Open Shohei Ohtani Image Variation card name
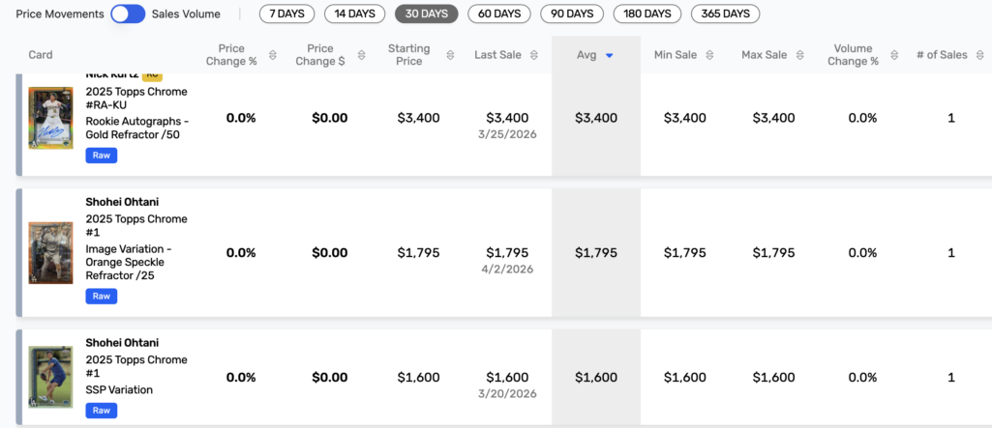 point(122,202)
